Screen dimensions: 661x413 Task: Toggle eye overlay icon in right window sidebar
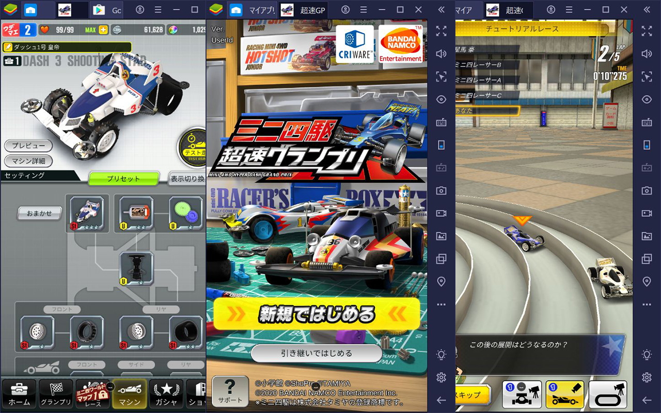tap(647, 99)
